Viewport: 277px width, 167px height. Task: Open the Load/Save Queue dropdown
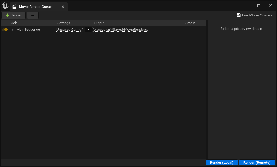point(255,15)
